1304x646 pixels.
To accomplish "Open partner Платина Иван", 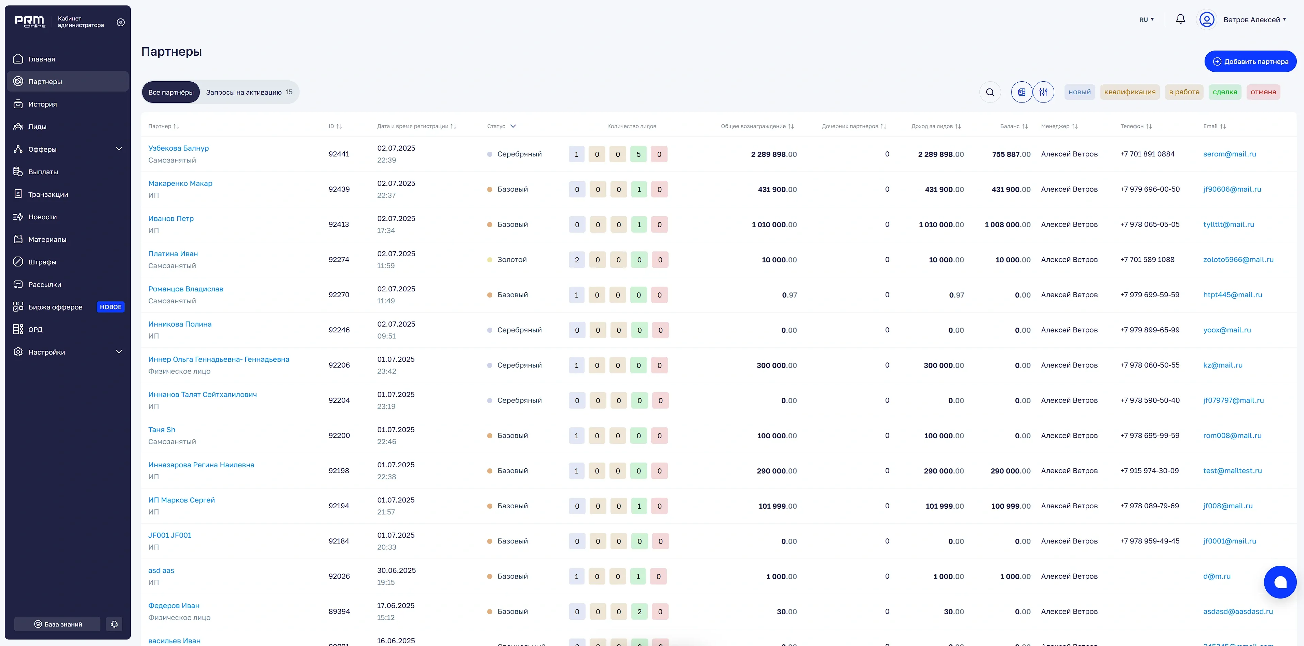I will [173, 253].
